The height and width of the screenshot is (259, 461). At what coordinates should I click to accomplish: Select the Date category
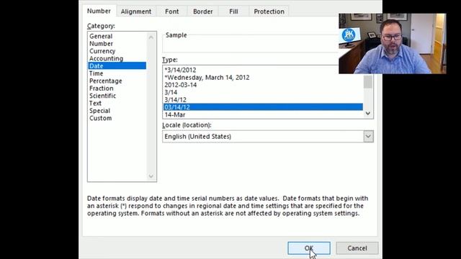coord(117,65)
